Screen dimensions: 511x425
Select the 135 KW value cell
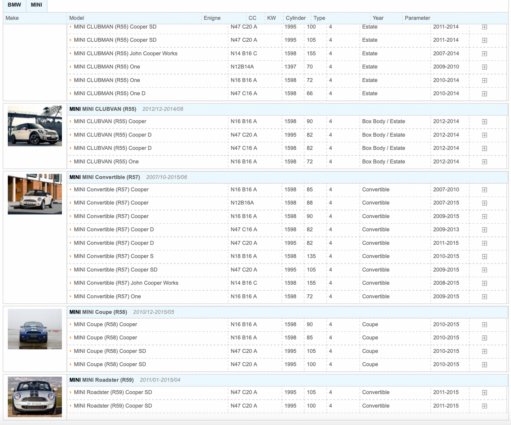(311, 256)
